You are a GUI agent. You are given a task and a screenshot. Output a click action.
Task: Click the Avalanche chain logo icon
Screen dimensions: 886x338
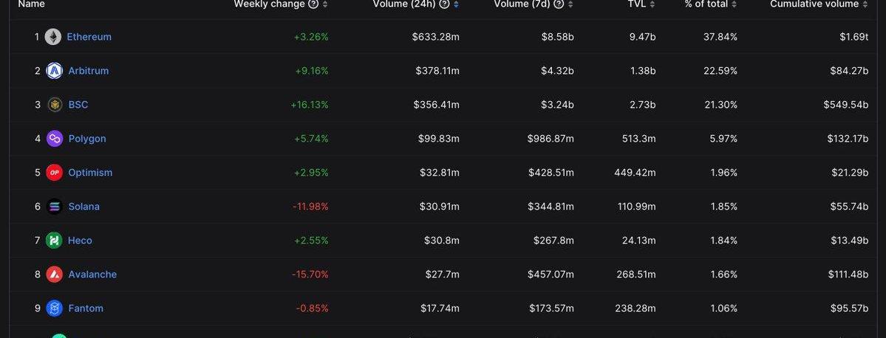click(55, 275)
